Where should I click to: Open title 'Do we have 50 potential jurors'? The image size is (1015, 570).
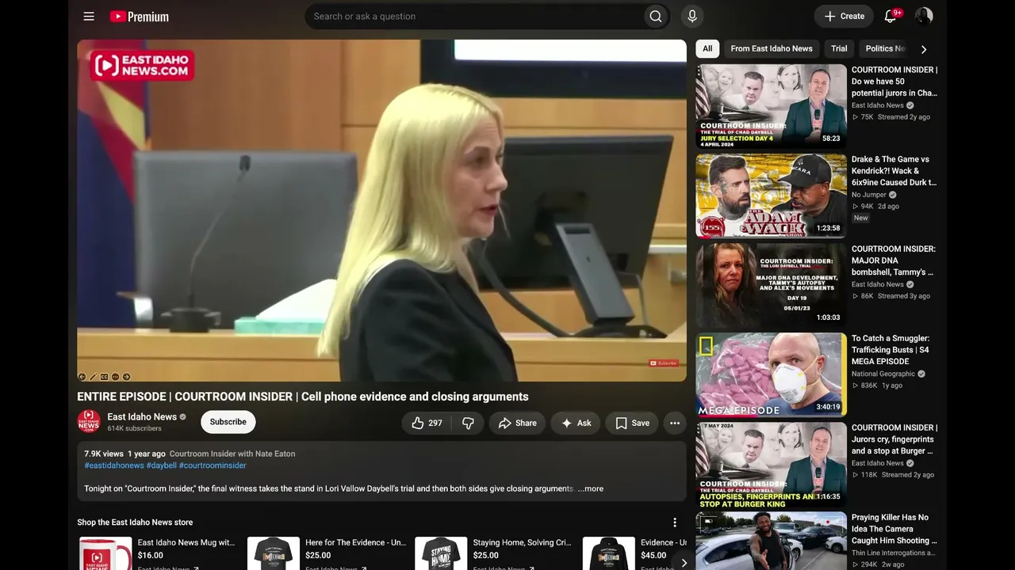(894, 82)
